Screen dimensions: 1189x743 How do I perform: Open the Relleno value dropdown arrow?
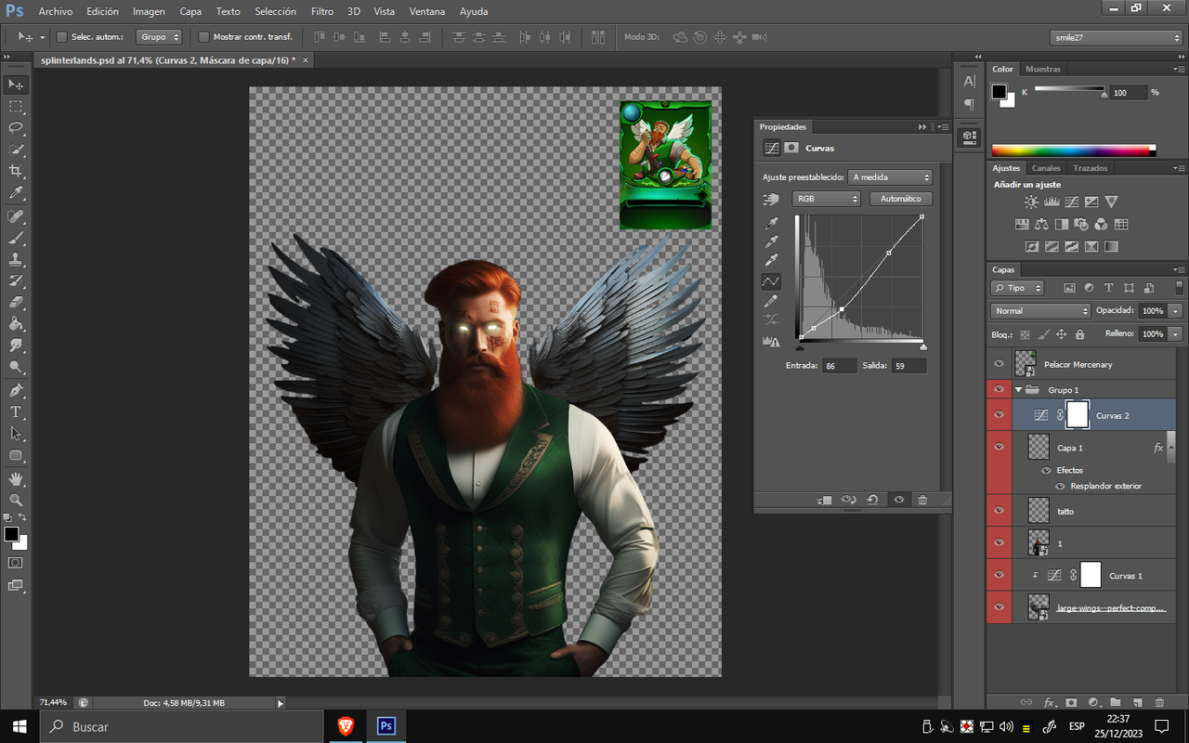point(1176,333)
